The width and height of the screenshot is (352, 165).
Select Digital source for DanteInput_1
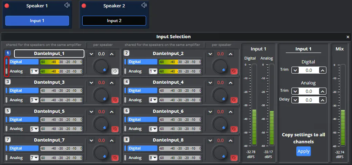23,62
